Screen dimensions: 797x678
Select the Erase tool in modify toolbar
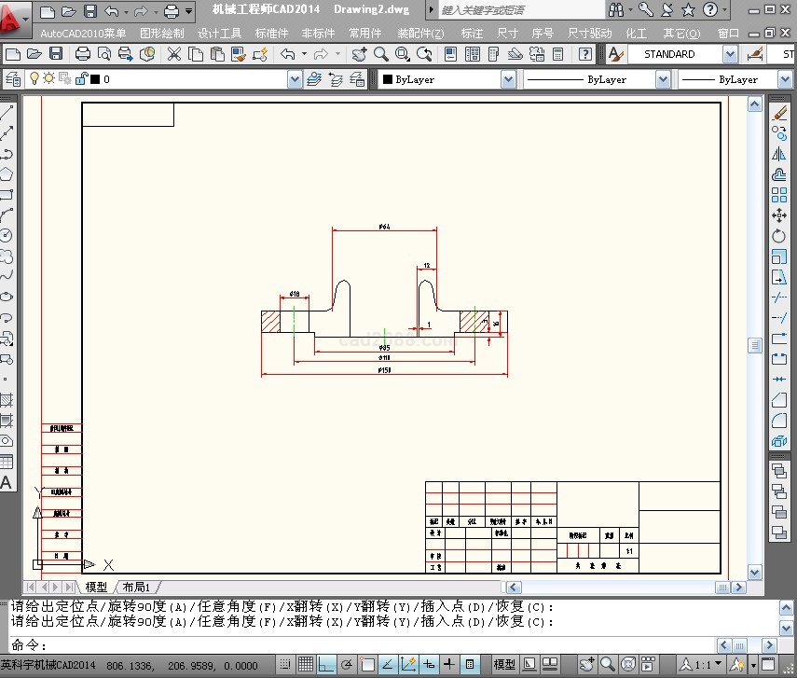[780, 112]
